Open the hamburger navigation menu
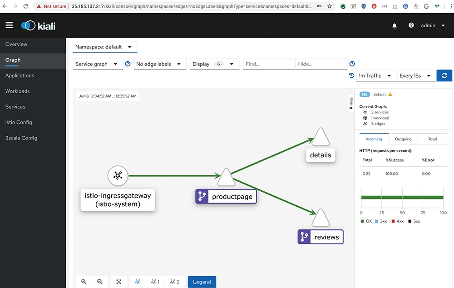454x288 pixels. pyautogui.click(x=9, y=25)
